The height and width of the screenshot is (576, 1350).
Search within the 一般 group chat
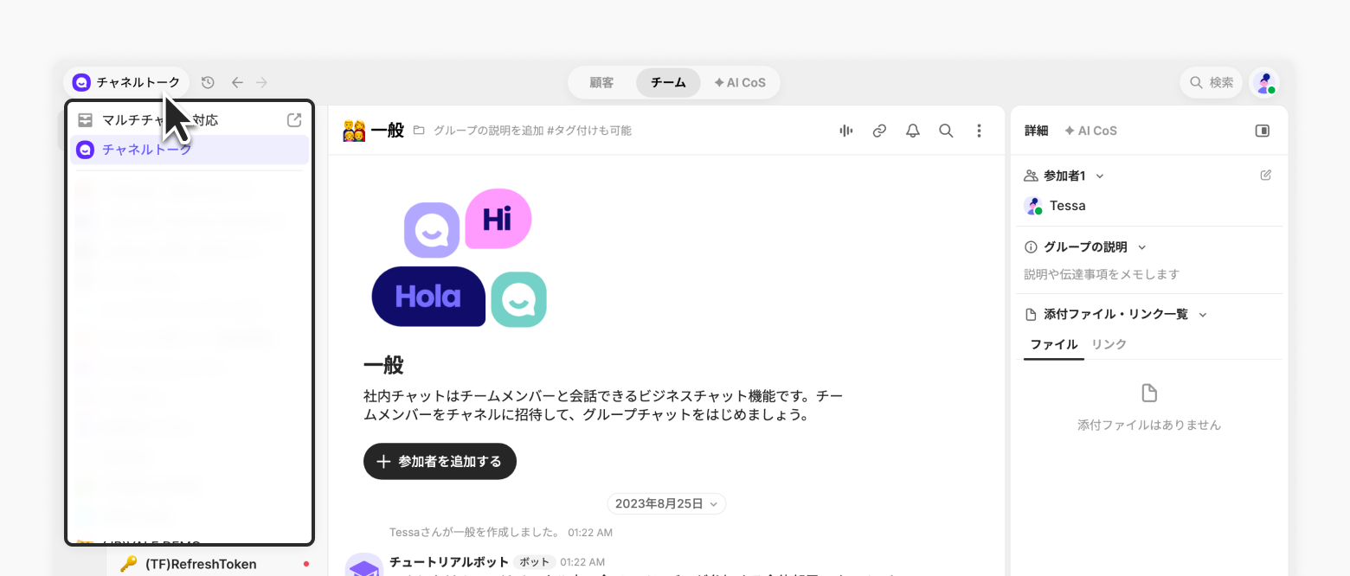click(946, 131)
